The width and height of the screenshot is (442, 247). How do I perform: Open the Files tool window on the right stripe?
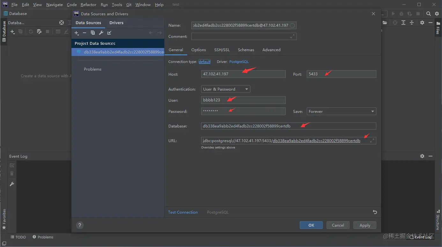coord(438,28)
